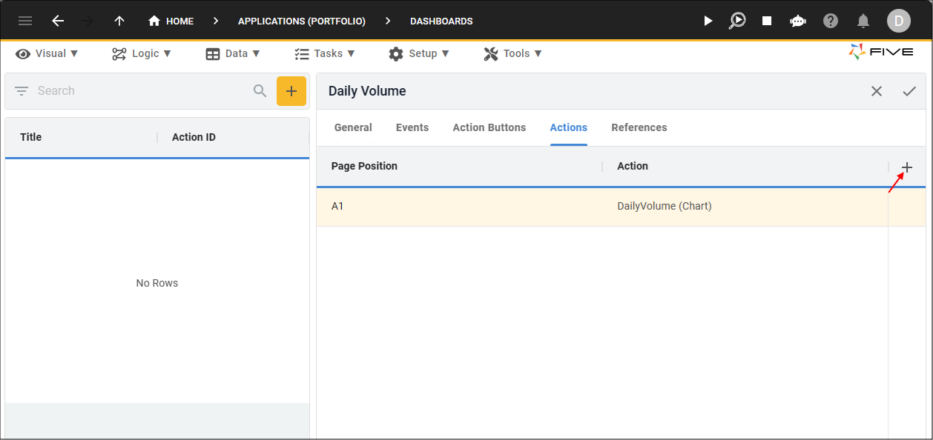Select the Actions tab
This screenshot has height=440, width=933.
[569, 127]
